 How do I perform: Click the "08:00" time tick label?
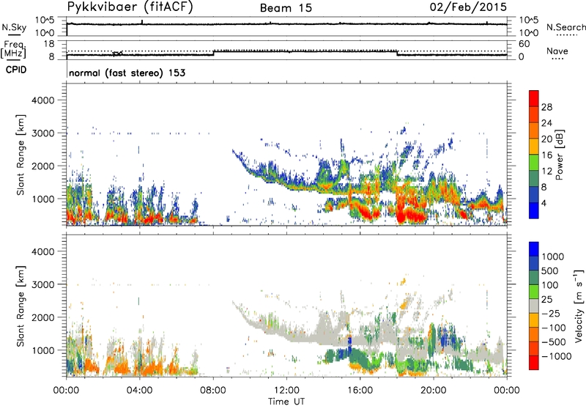(x=213, y=391)
